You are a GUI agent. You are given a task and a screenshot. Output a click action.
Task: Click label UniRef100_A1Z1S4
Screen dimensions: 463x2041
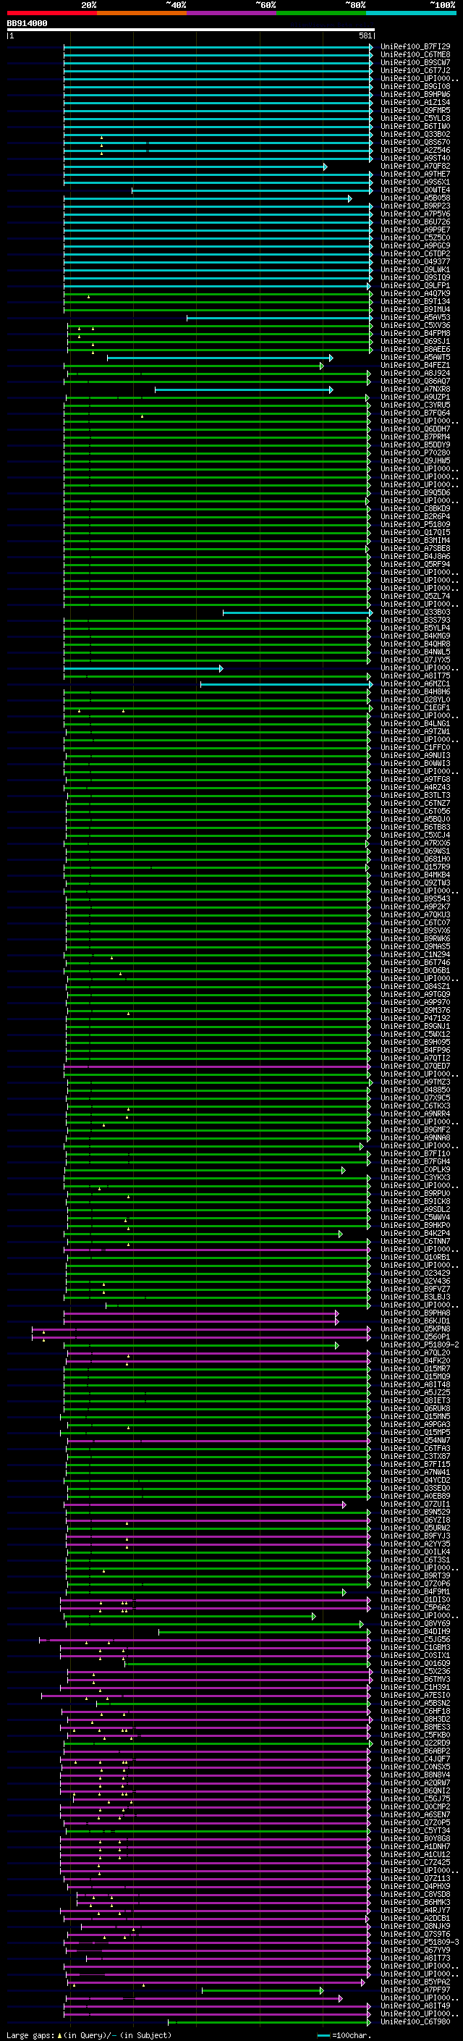coord(415,102)
